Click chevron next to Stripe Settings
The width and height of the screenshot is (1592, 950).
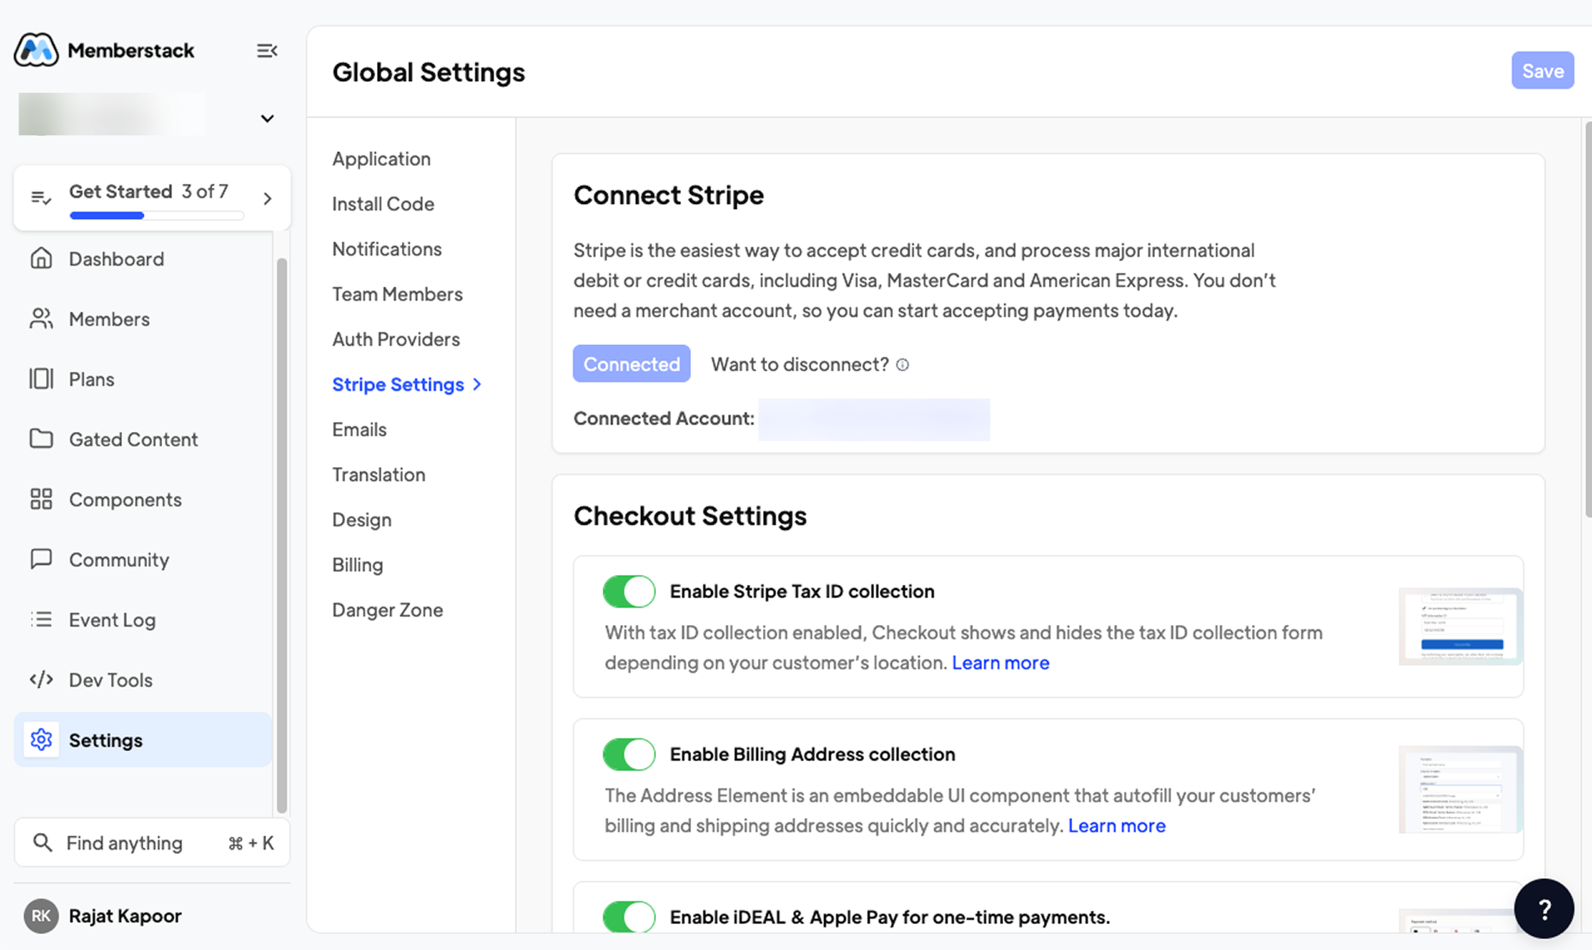(x=477, y=384)
